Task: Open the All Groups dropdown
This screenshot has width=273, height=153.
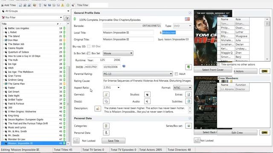Action: click(x=35, y=11)
